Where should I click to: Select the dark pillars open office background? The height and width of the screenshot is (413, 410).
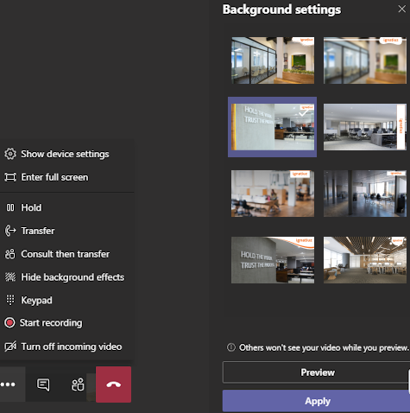365,194
